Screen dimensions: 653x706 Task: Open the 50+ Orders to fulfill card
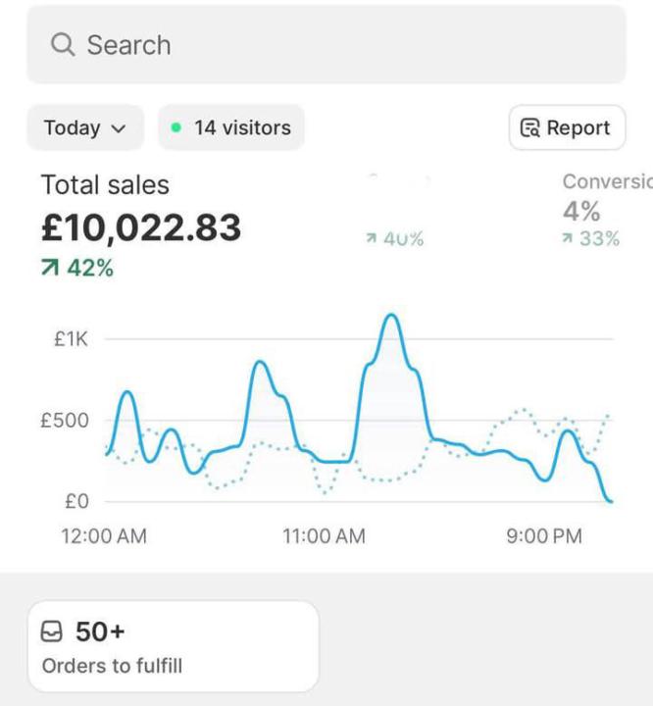[173, 647]
